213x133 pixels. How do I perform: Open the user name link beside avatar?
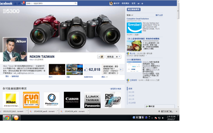(116, 3)
